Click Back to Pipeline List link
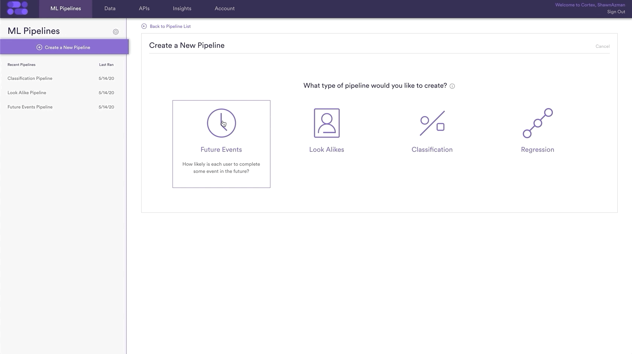This screenshot has width=632, height=354. (170, 26)
